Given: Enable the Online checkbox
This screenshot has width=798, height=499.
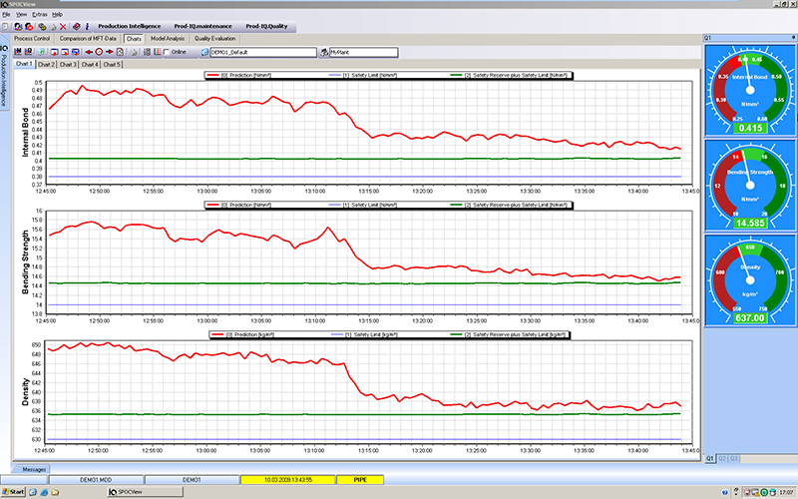Looking at the screenshot, I should point(167,51).
